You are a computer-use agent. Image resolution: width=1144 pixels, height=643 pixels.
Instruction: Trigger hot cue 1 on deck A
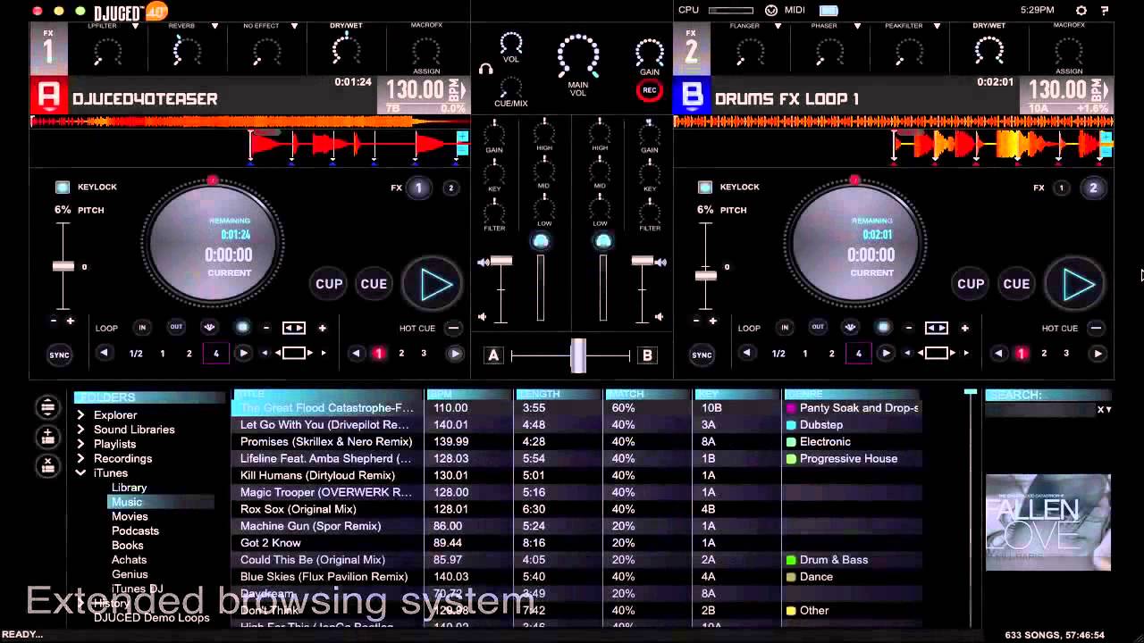point(378,354)
